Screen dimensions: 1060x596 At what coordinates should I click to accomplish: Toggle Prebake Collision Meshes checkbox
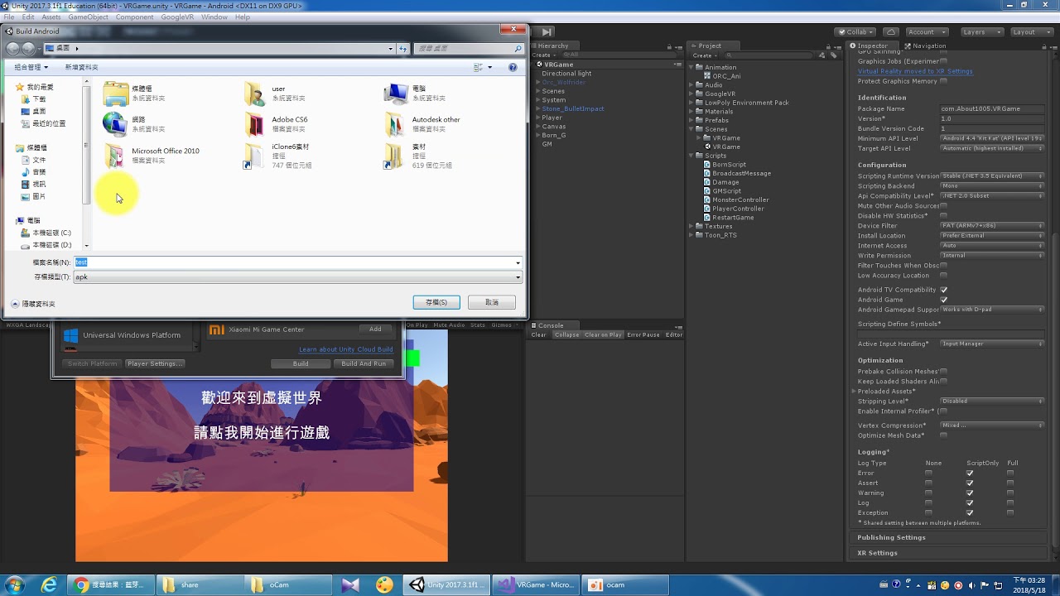pos(943,371)
